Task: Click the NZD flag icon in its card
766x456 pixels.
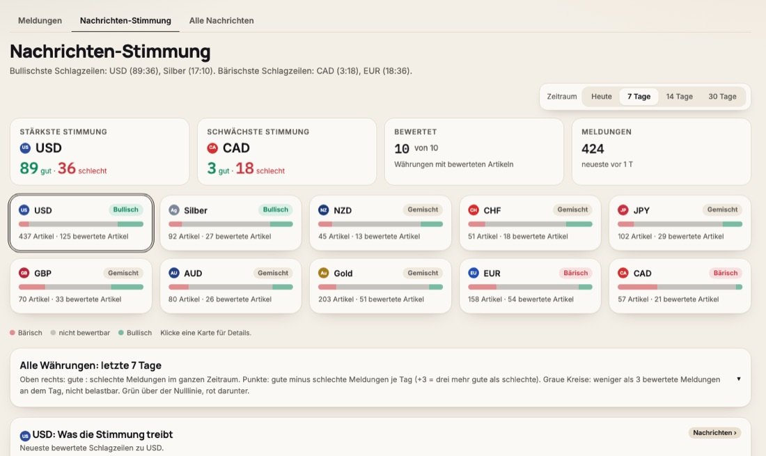Action: click(323, 210)
